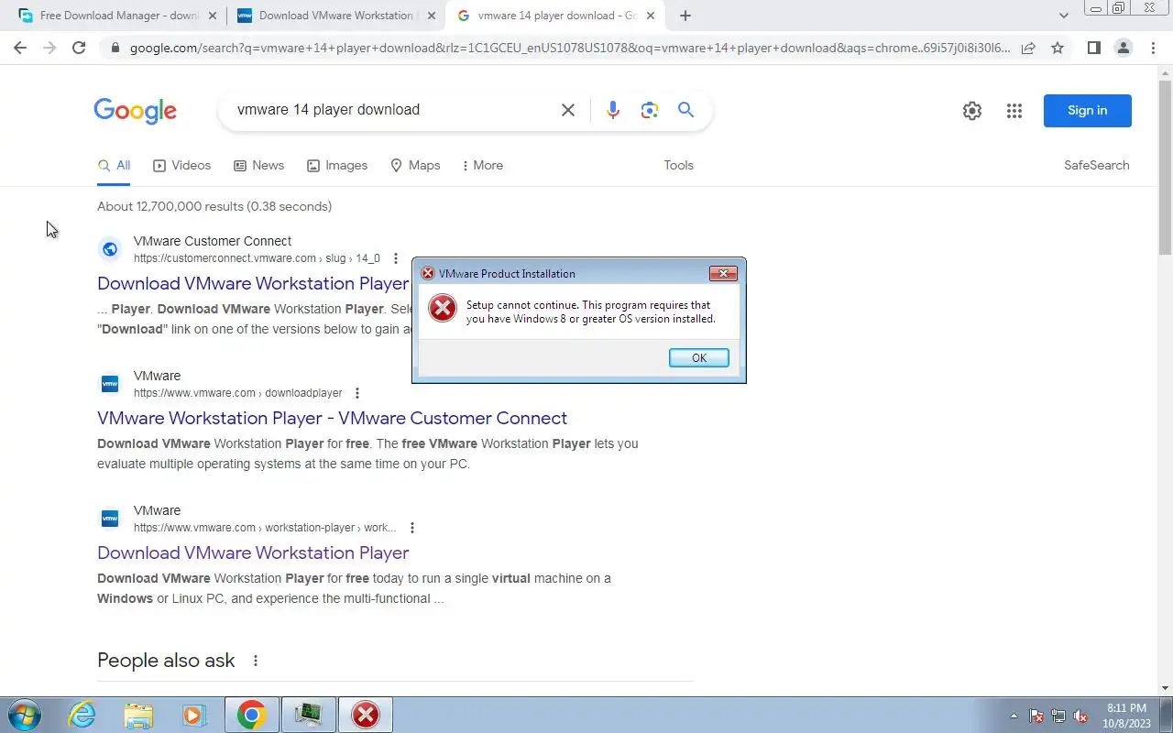Open Google settings gear

pyautogui.click(x=972, y=111)
